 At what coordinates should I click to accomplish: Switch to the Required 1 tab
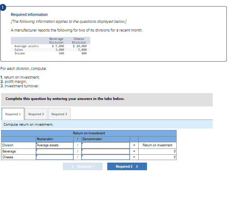(13, 114)
